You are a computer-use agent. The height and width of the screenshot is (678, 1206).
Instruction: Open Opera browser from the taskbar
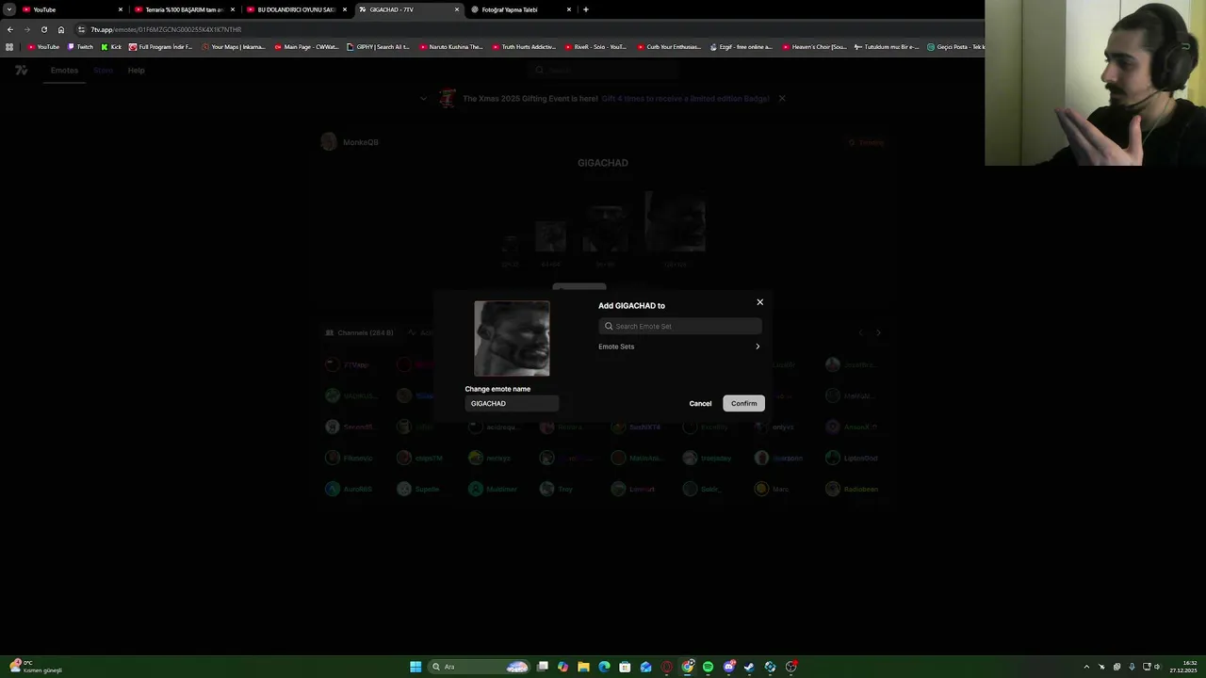[667, 667]
